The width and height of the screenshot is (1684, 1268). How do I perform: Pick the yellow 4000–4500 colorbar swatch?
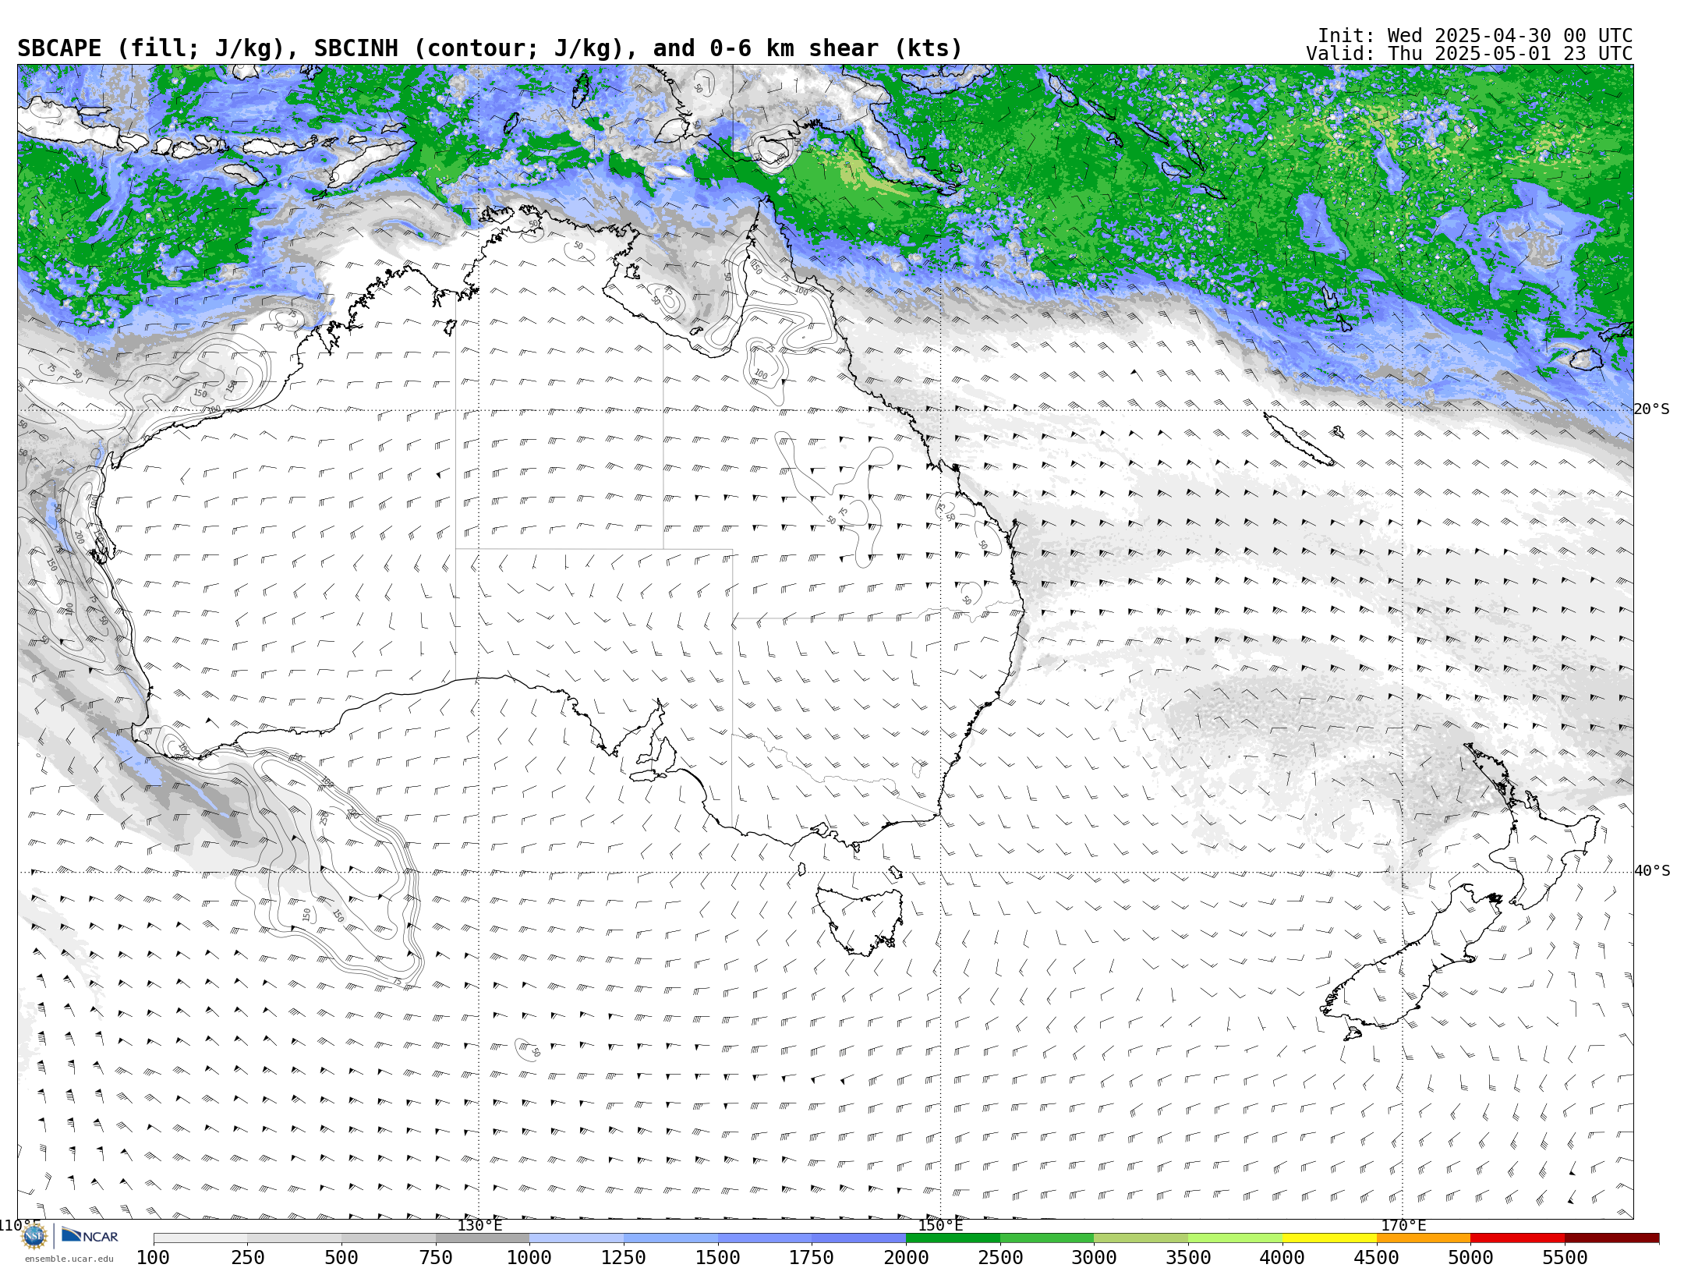click(x=1329, y=1238)
